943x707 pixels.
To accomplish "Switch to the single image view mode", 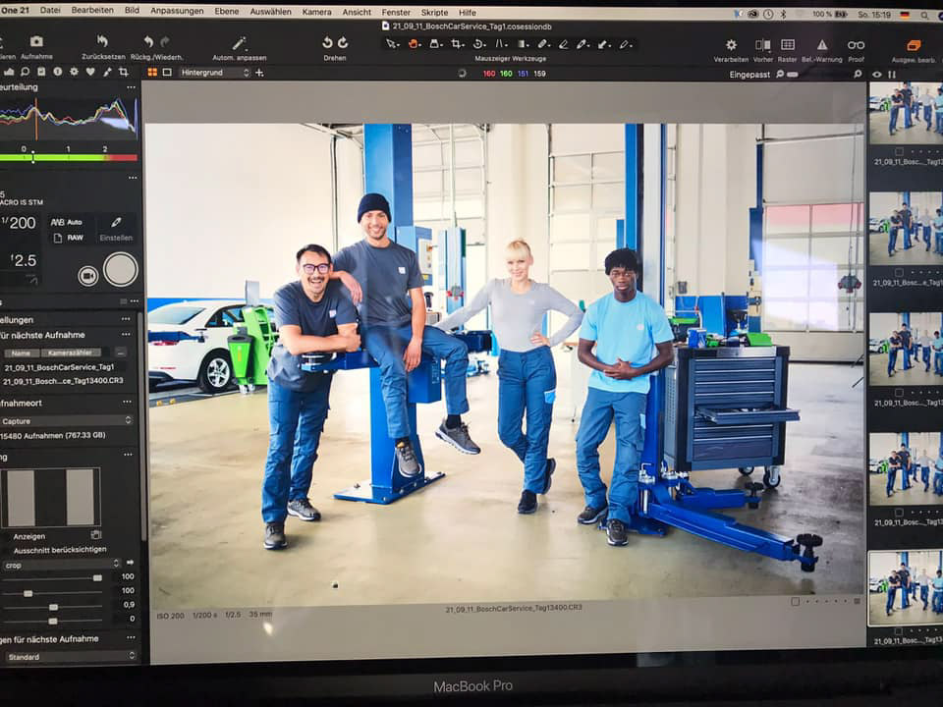I will pyautogui.click(x=167, y=72).
